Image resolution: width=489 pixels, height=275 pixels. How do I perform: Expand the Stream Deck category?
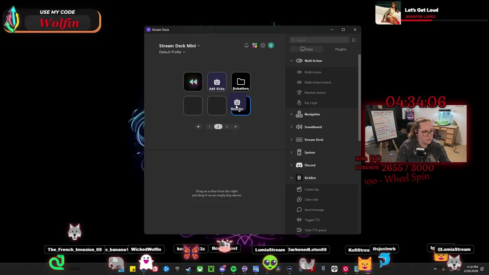pos(291,140)
